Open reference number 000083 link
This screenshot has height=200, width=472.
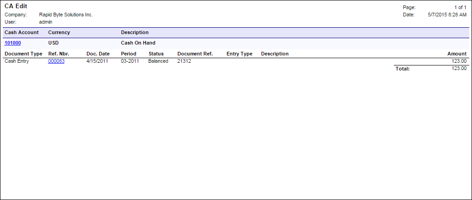click(x=56, y=61)
